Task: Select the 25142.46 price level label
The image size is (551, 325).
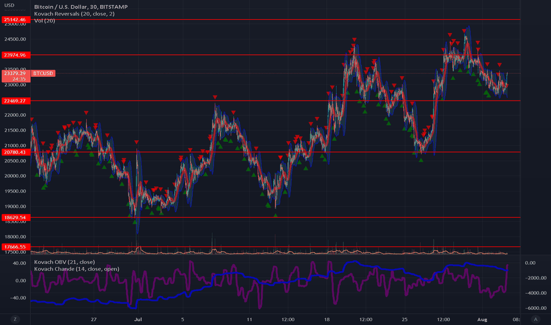Action: [x=16, y=19]
